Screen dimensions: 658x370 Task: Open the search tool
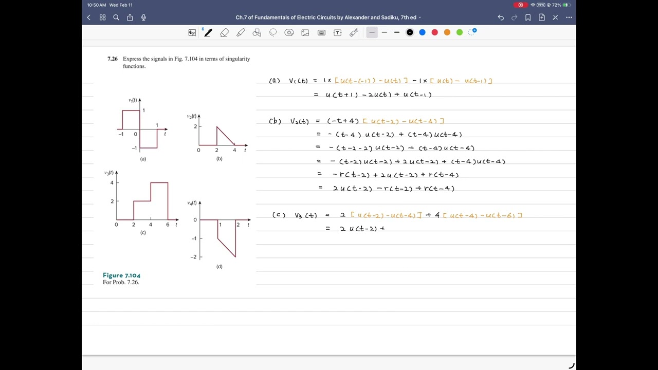(116, 17)
